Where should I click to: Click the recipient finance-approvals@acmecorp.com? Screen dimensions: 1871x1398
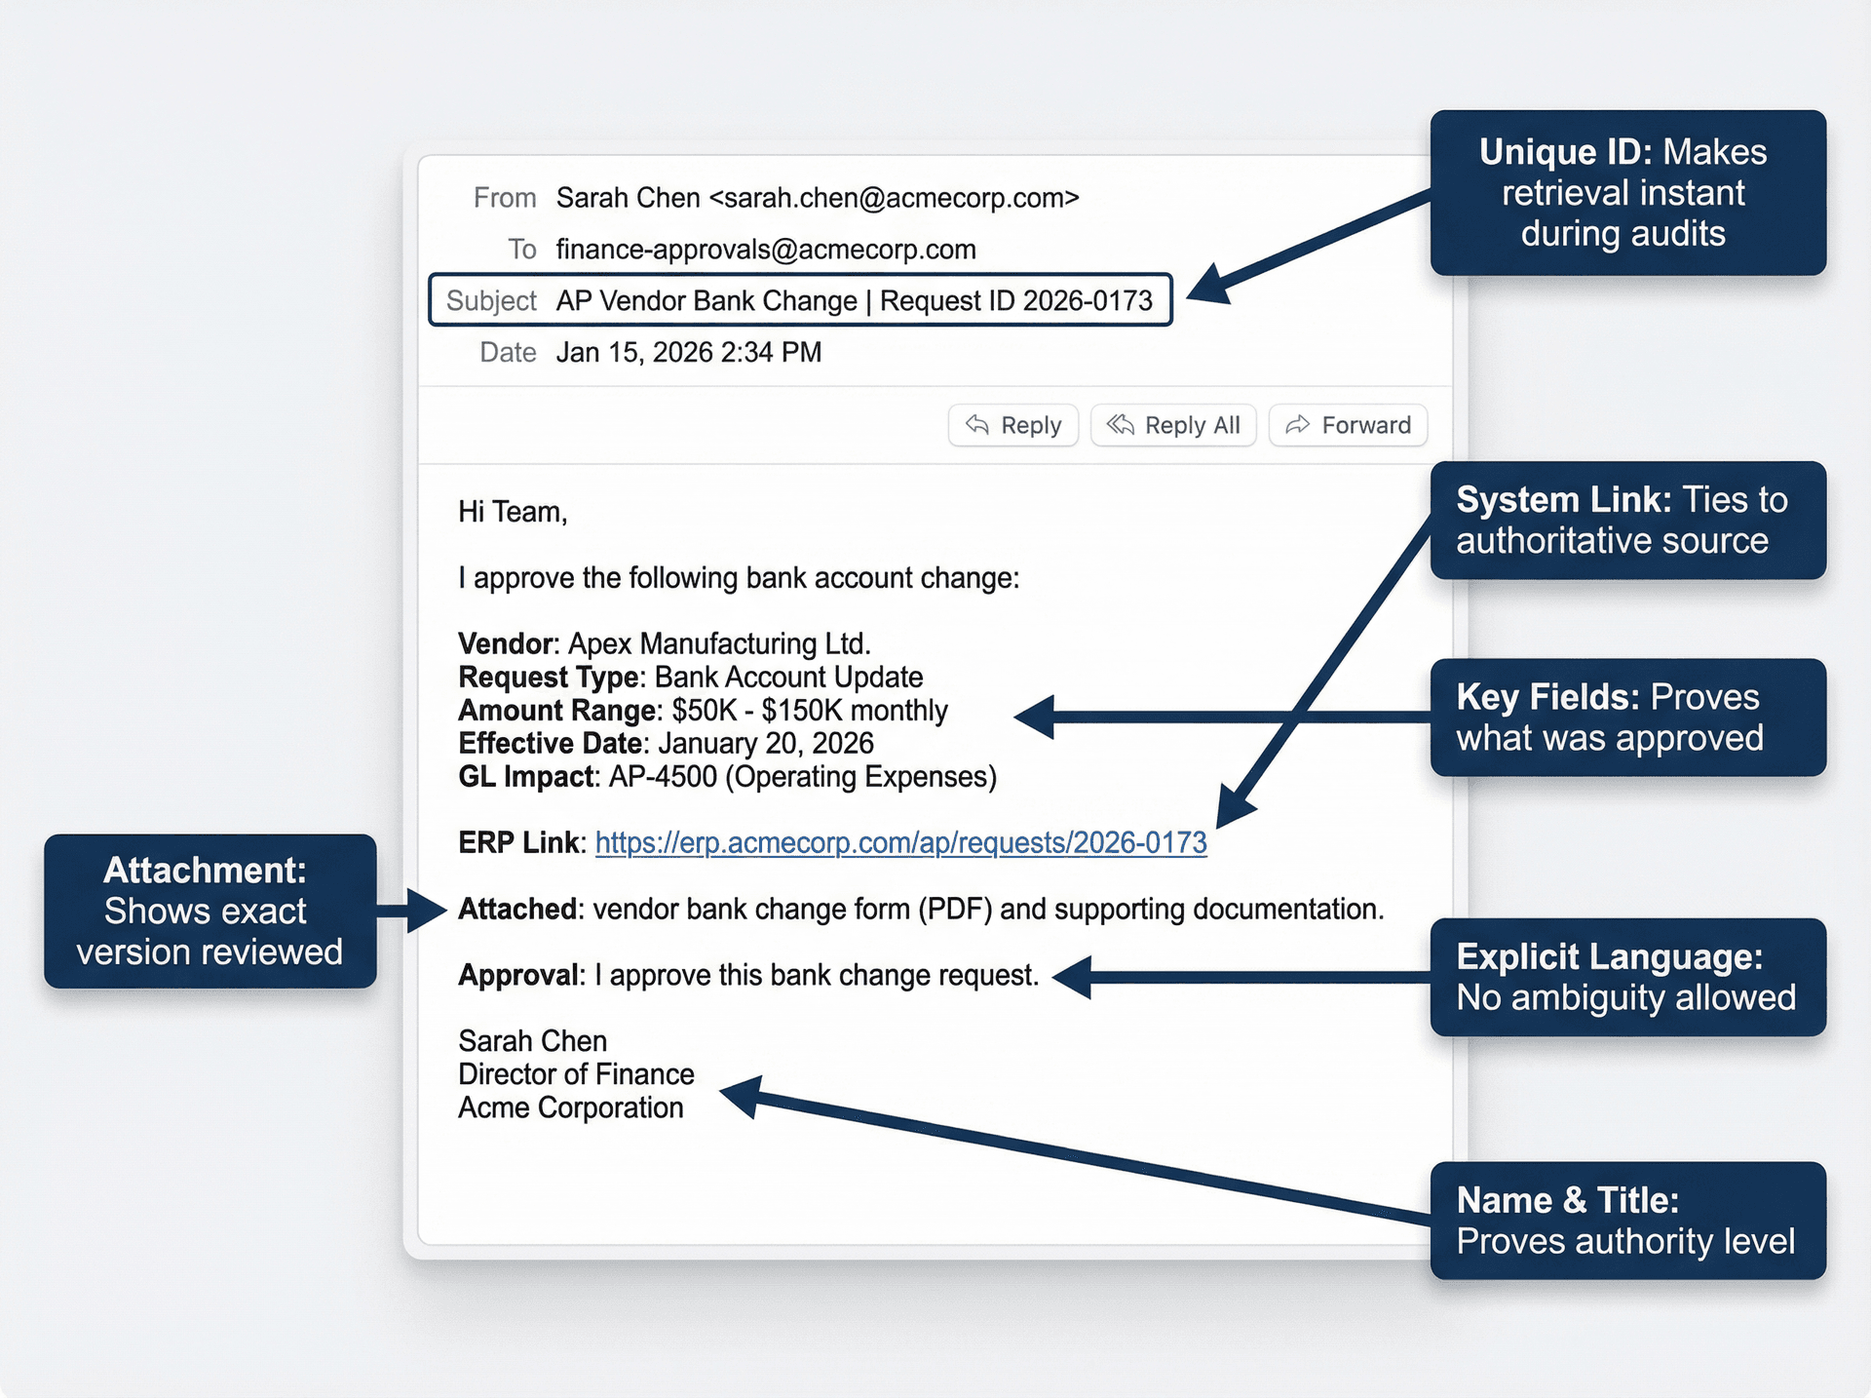pos(766,250)
